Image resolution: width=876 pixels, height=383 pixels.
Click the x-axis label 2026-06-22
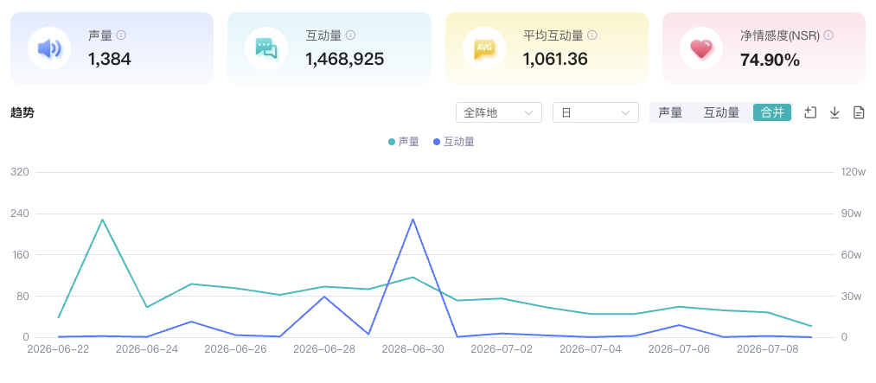(x=58, y=349)
